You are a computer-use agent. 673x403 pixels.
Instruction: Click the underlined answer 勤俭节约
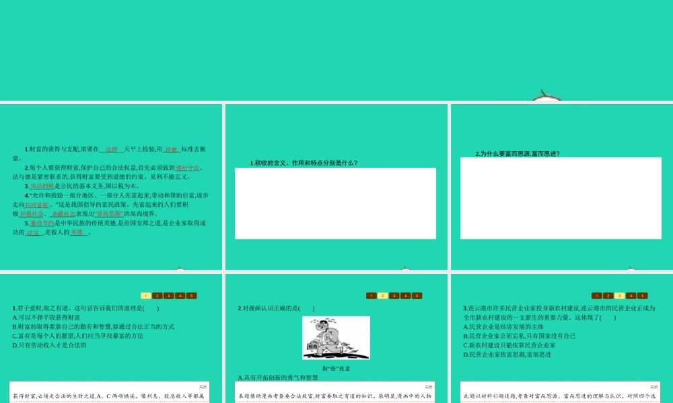(42, 223)
